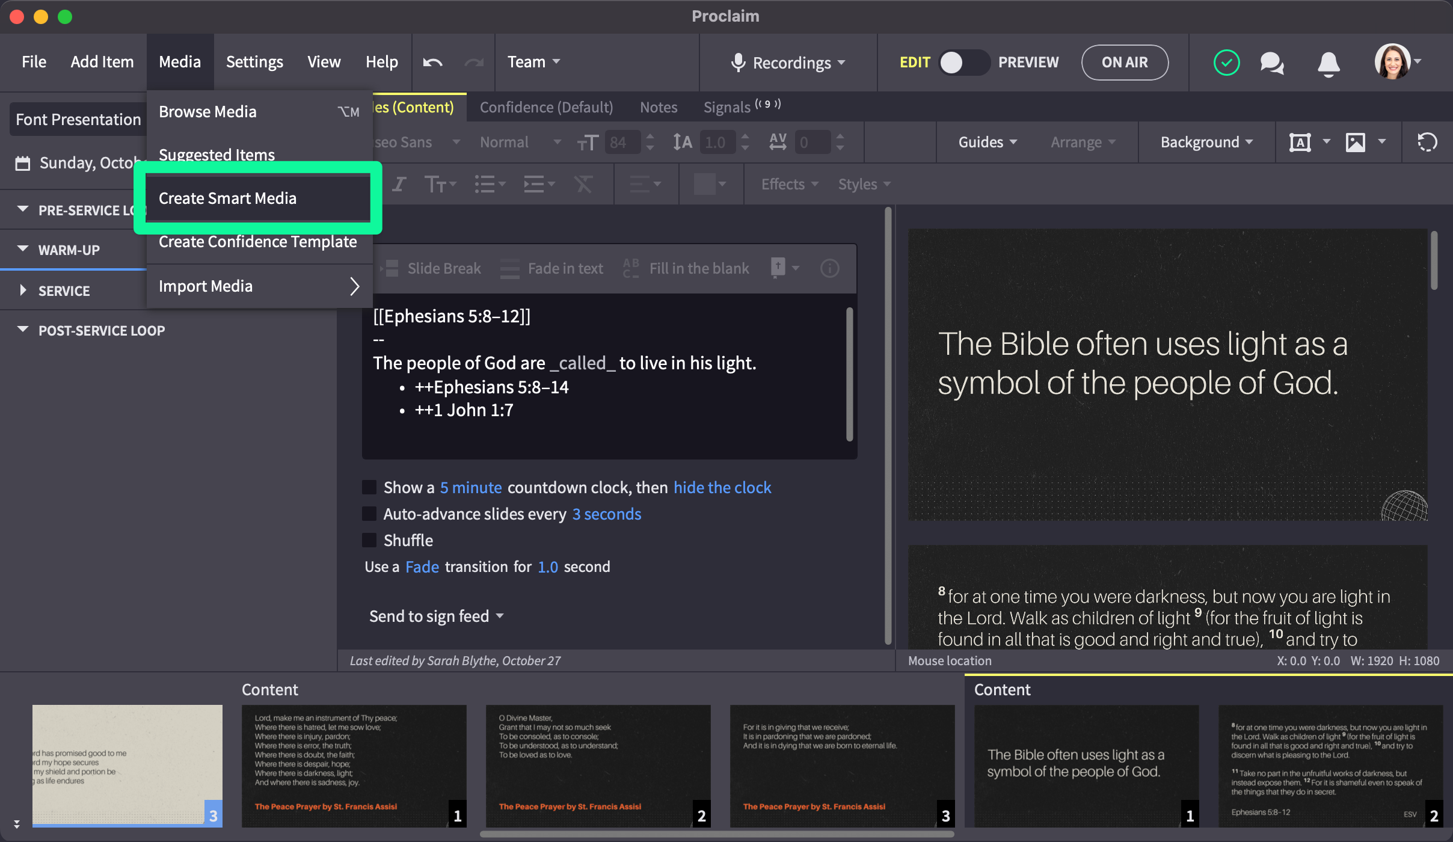This screenshot has width=1453, height=842.
Task: Check the Shuffle checkbox
Action: (x=369, y=540)
